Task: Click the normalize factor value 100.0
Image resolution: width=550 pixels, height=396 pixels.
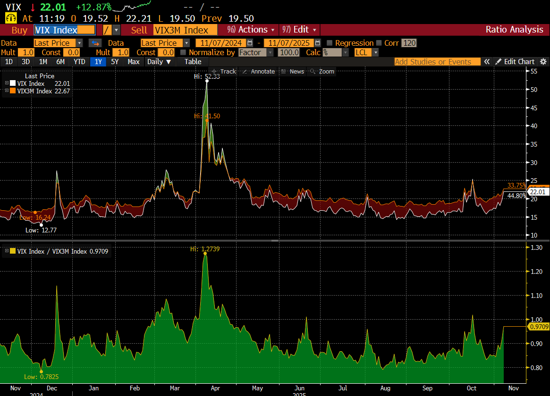Action: (x=289, y=52)
